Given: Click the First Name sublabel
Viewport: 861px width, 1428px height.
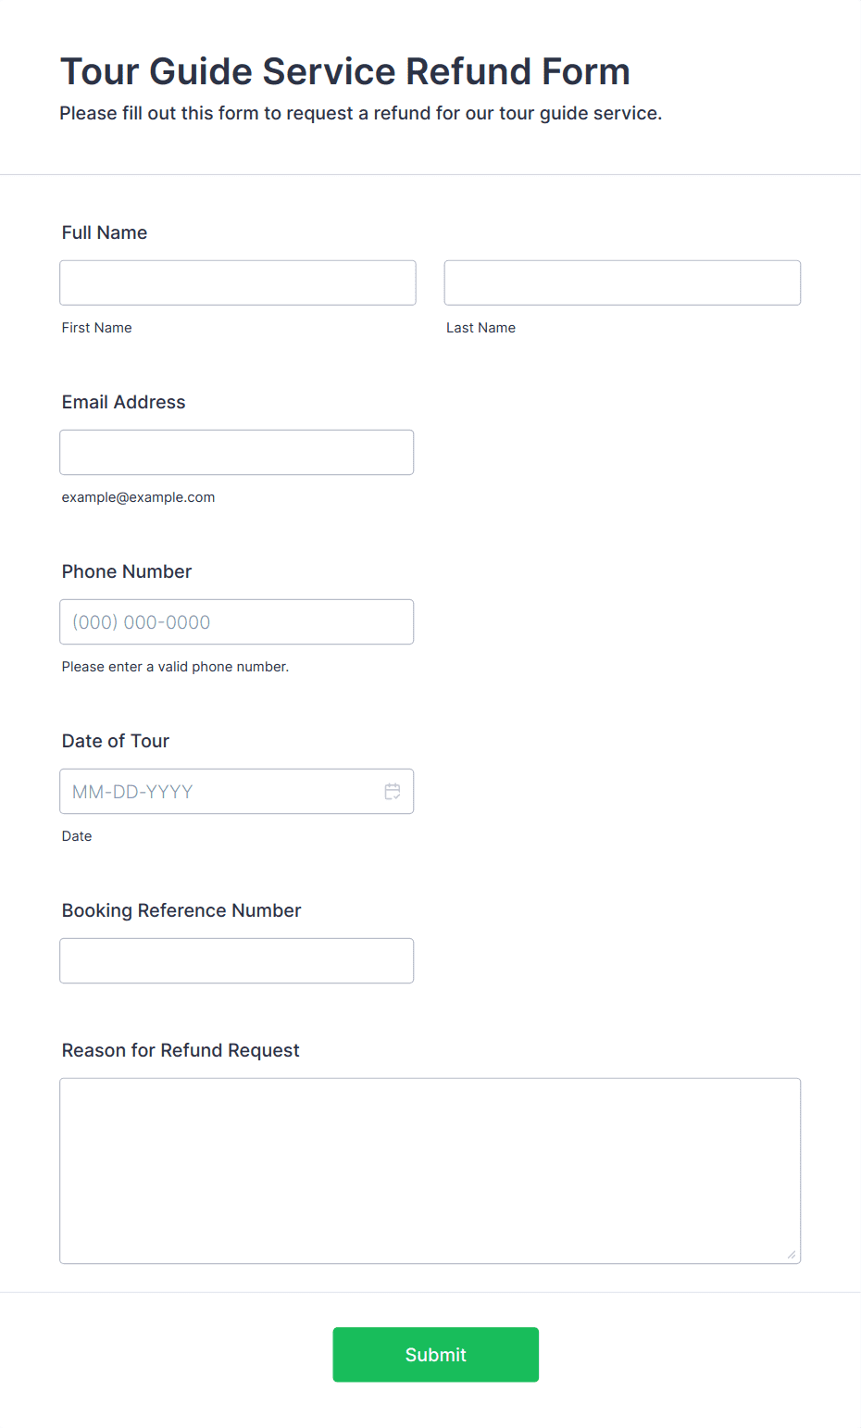Looking at the screenshot, I should pyautogui.click(x=97, y=328).
